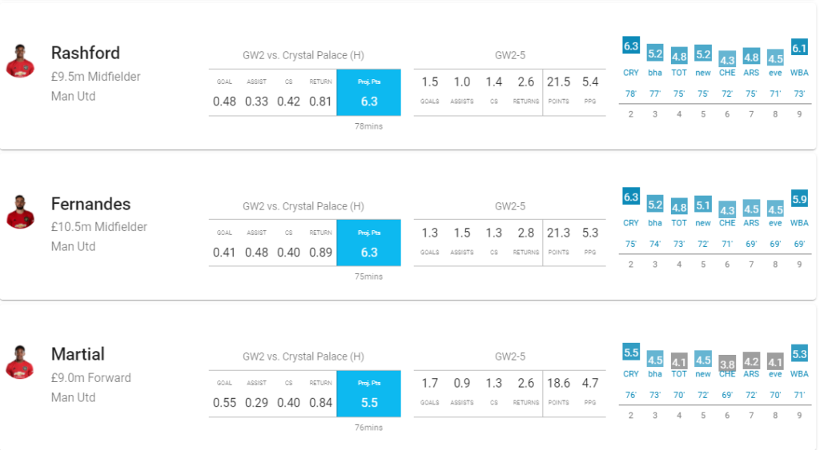Click Fernandes' 21.3 points total
The image size is (820, 450).
coord(558,233)
